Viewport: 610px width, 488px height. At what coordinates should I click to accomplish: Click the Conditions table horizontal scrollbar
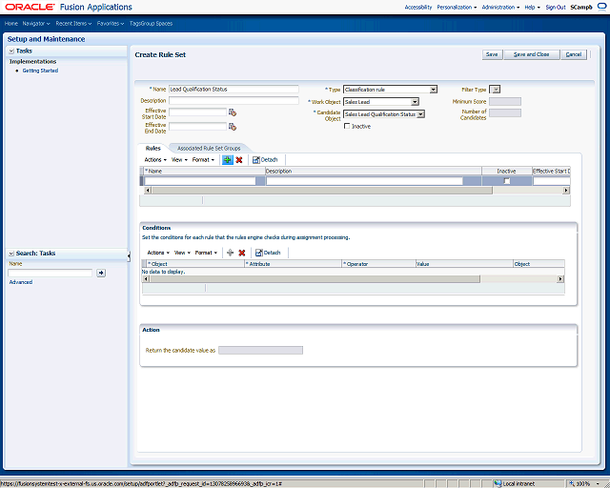pos(315,278)
